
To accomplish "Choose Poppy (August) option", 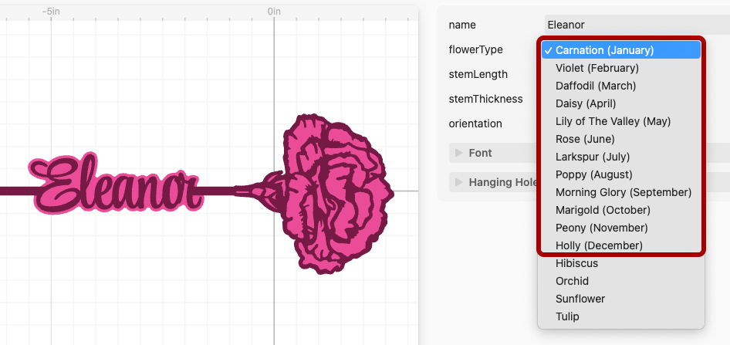I will 621,174.
